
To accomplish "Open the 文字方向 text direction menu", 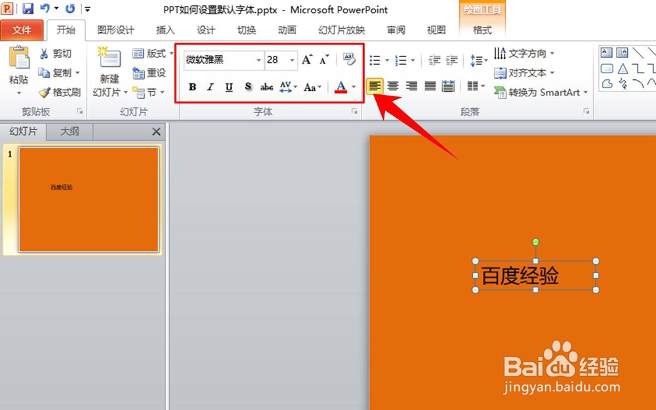I will coord(523,54).
